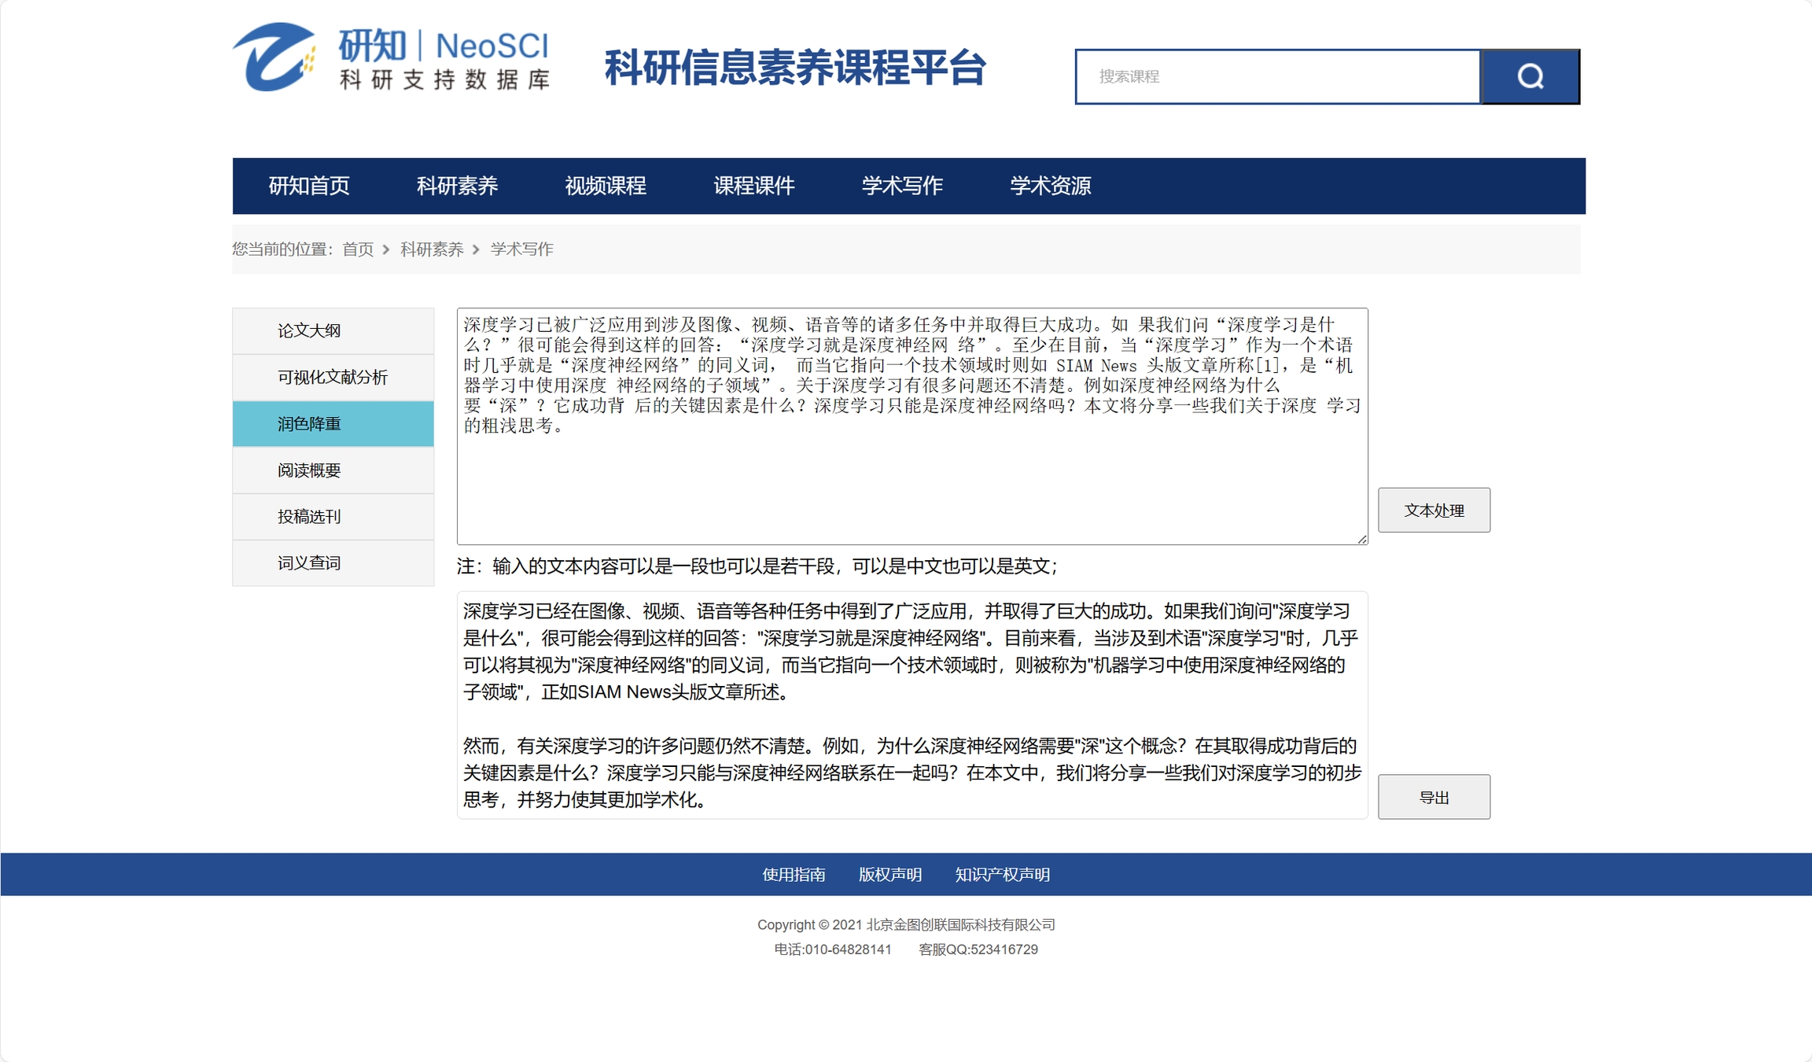Click the 首页 breadcrumb link
The height and width of the screenshot is (1062, 1812).
[358, 249]
